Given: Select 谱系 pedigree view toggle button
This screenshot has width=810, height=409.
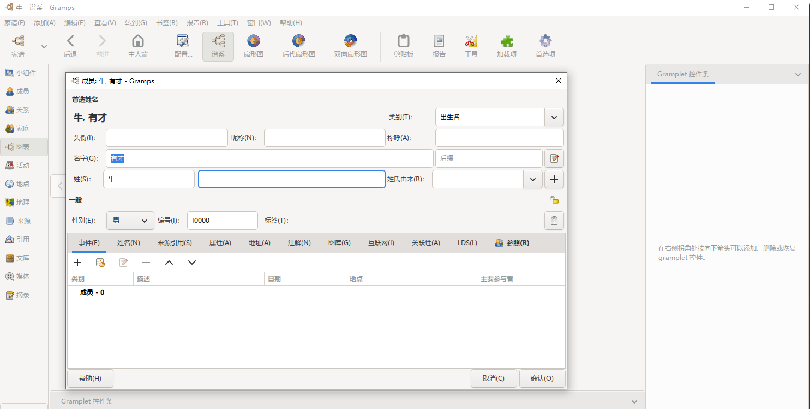Looking at the screenshot, I should [x=218, y=46].
